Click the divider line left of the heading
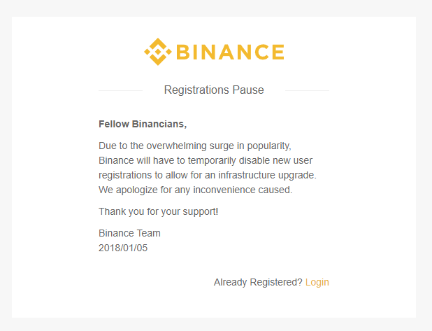 (121, 90)
